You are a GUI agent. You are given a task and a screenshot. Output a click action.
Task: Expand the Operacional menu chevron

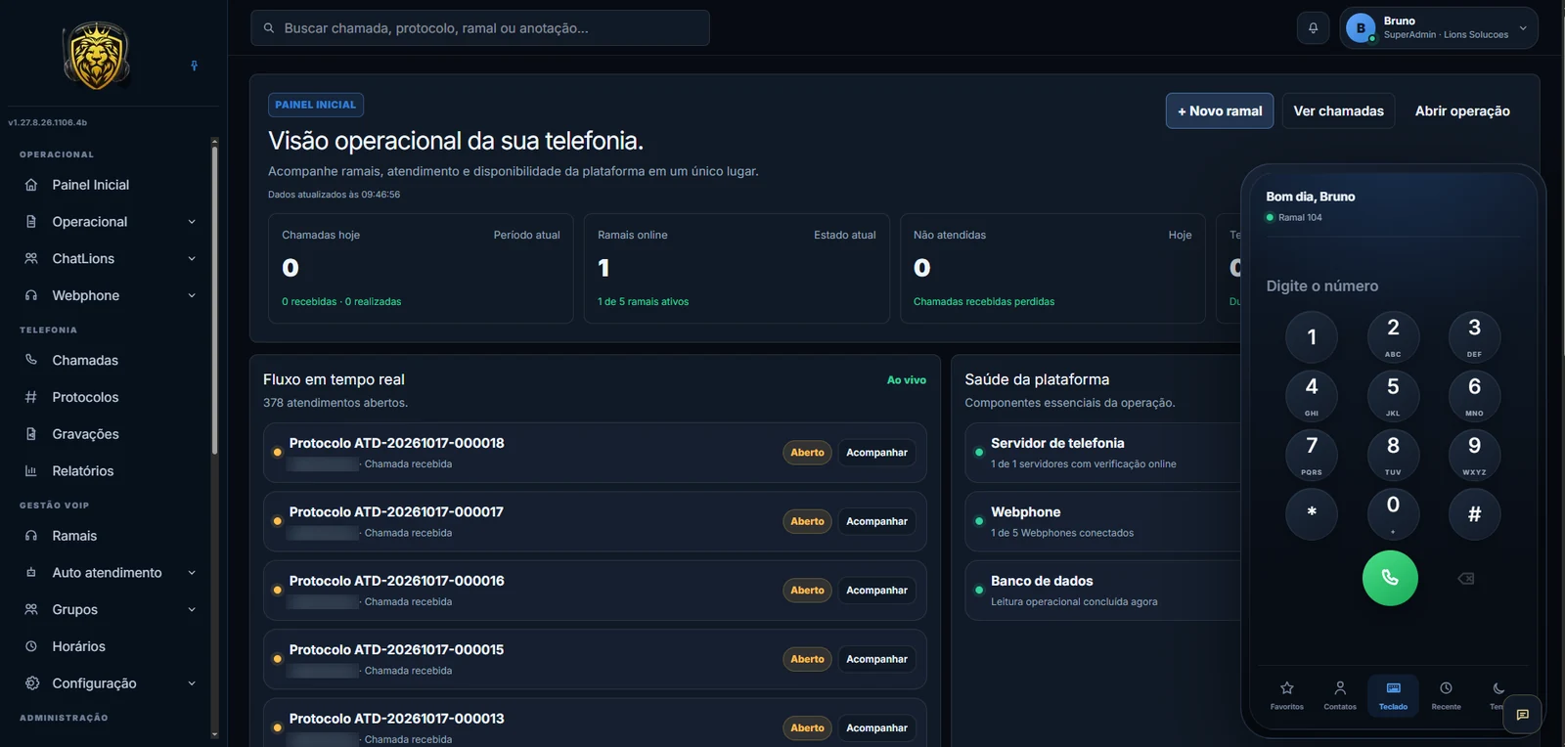tap(192, 222)
